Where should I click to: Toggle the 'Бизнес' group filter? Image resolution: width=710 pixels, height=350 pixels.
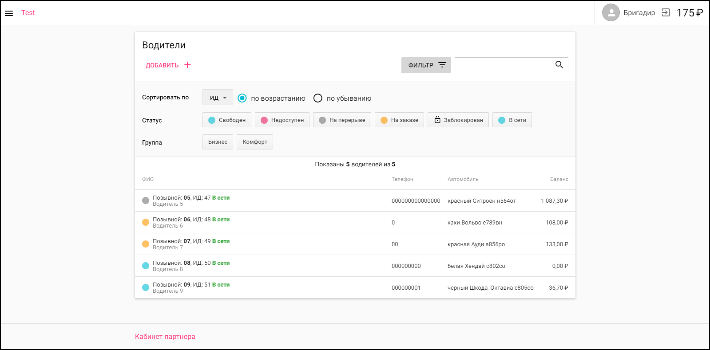click(x=218, y=142)
